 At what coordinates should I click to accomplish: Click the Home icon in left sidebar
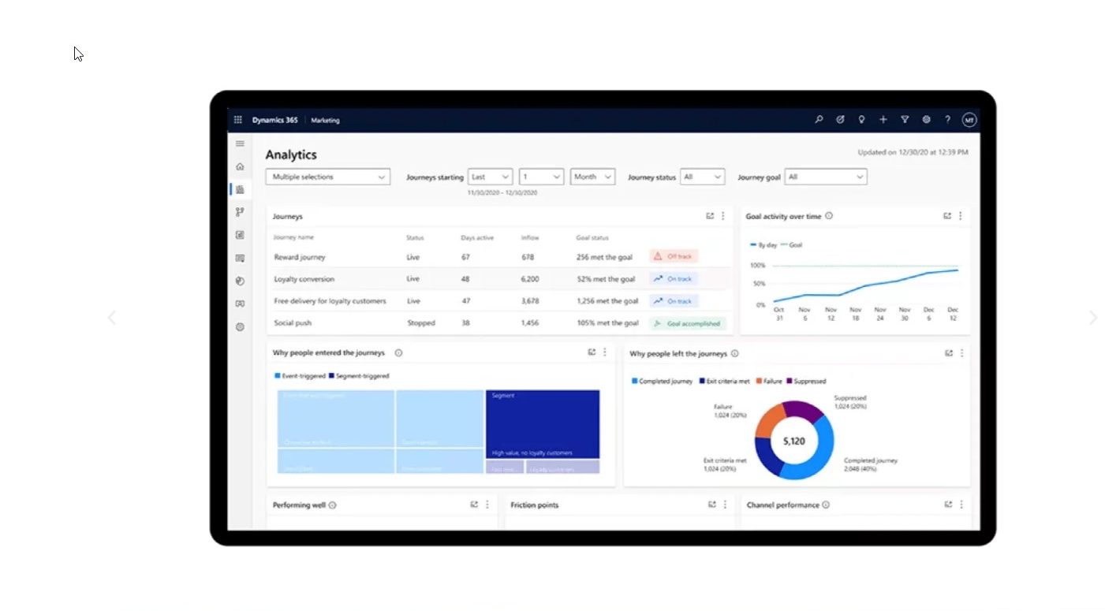[240, 166]
